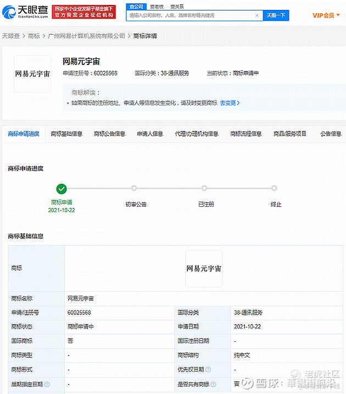This screenshot has width=346, height=394.
Task: Open the 申请人信息 tab
Action: (x=150, y=134)
